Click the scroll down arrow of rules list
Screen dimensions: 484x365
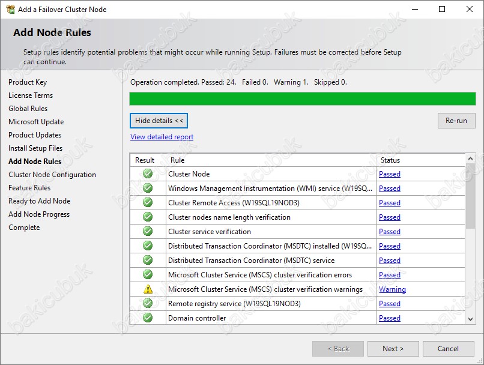coord(470,319)
